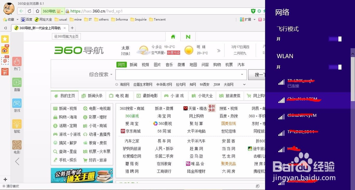Open the 百度 bookmark
This screenshot has height=190, width=355.
(x=27, y=20)
